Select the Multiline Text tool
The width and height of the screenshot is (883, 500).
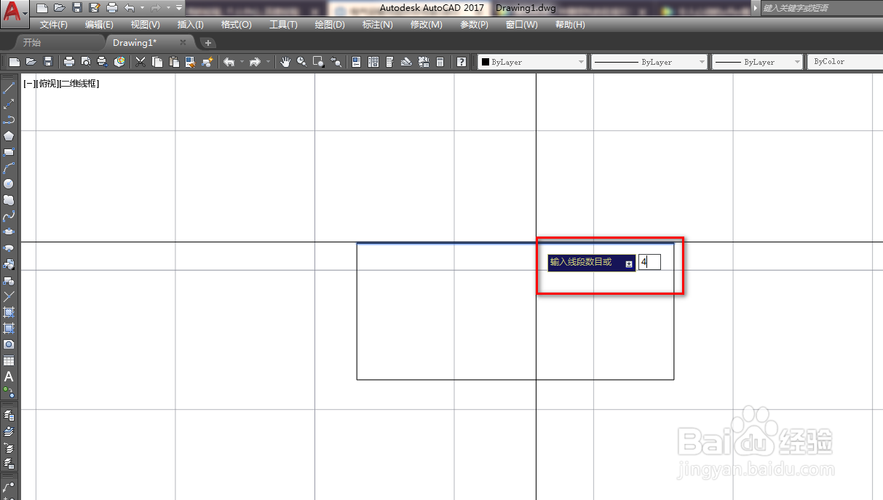click(x=9, y=376)
